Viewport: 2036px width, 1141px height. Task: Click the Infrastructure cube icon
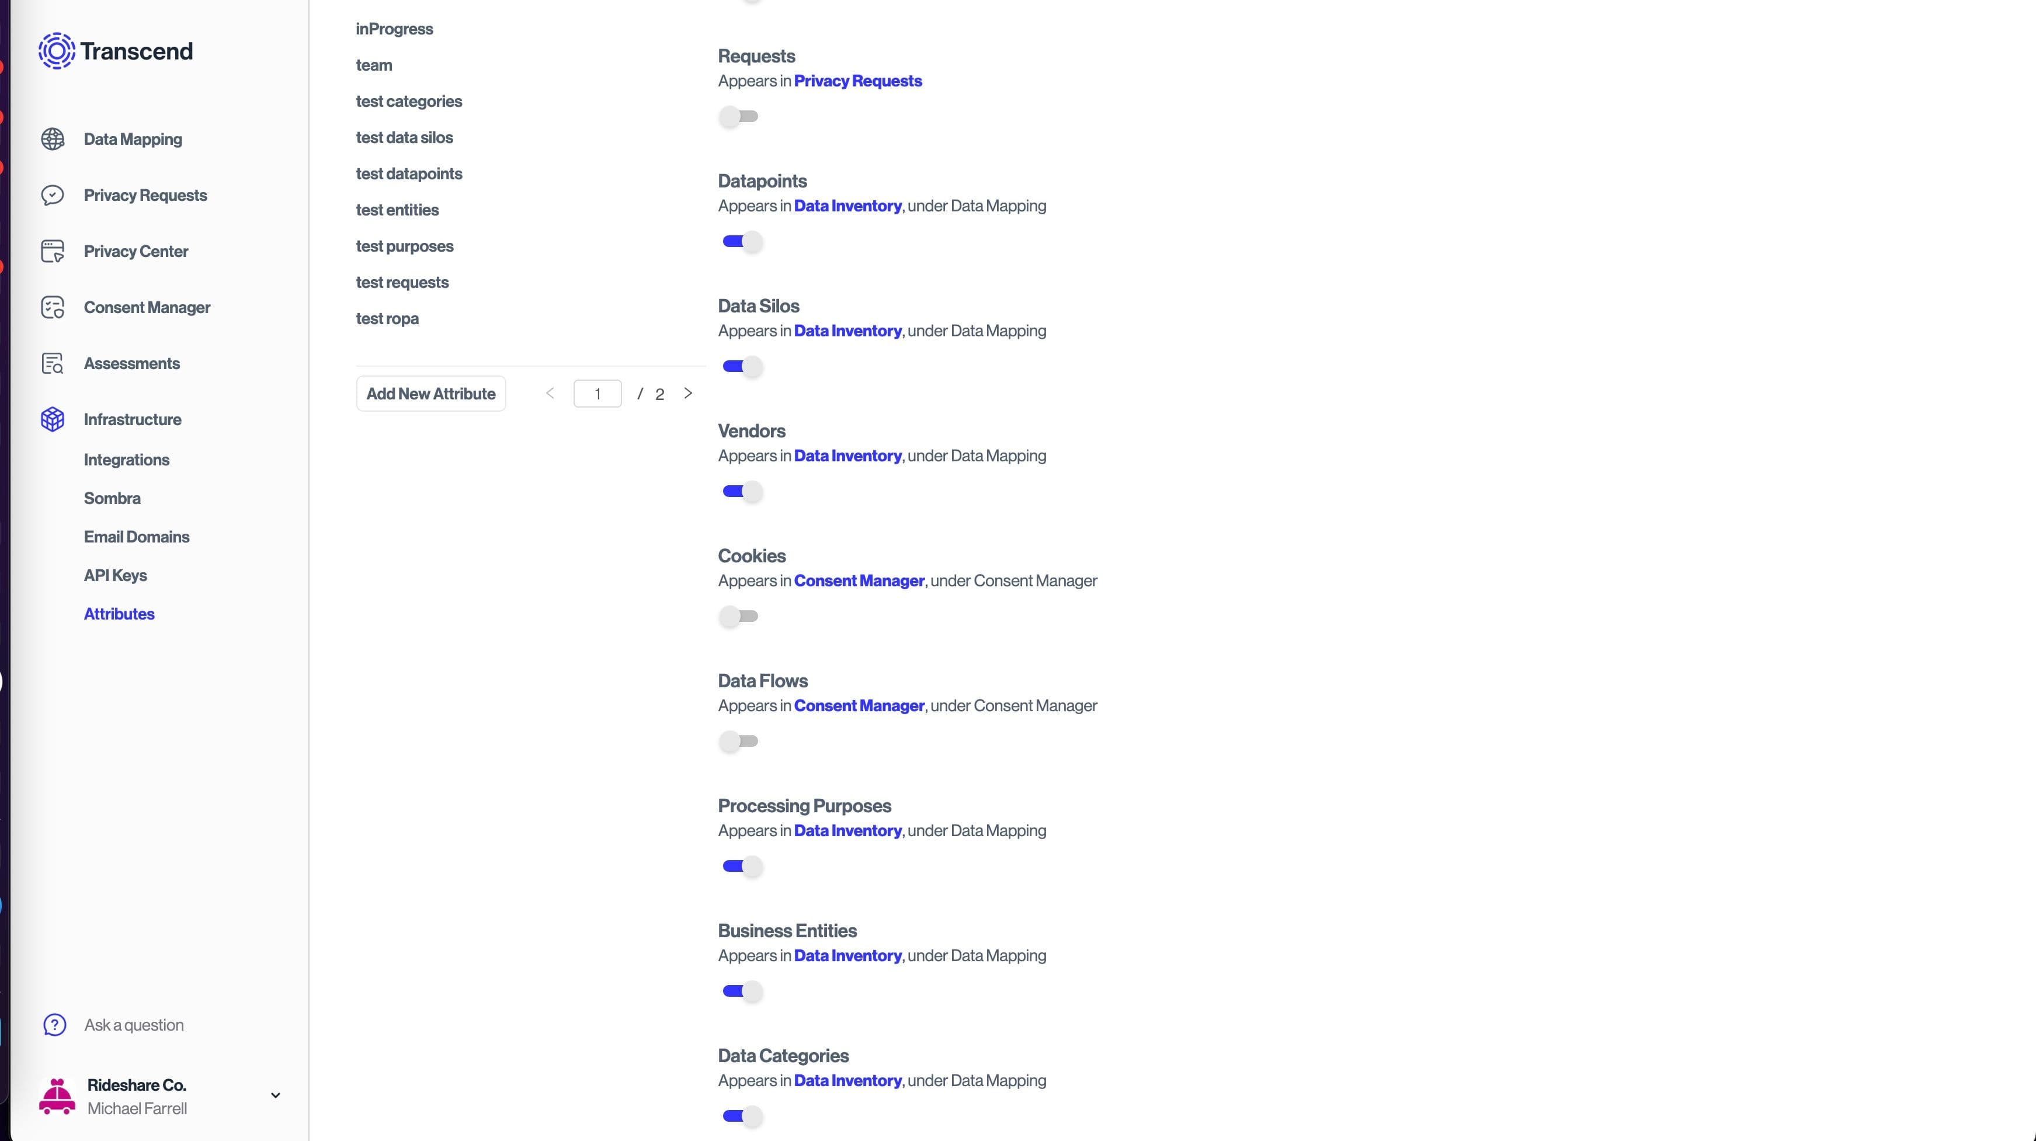pos(52,419)
